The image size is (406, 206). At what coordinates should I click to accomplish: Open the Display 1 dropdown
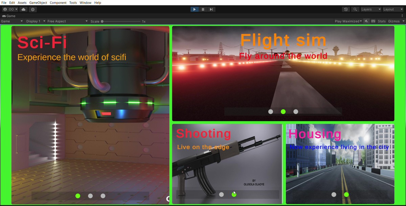[x=36, y=21]
